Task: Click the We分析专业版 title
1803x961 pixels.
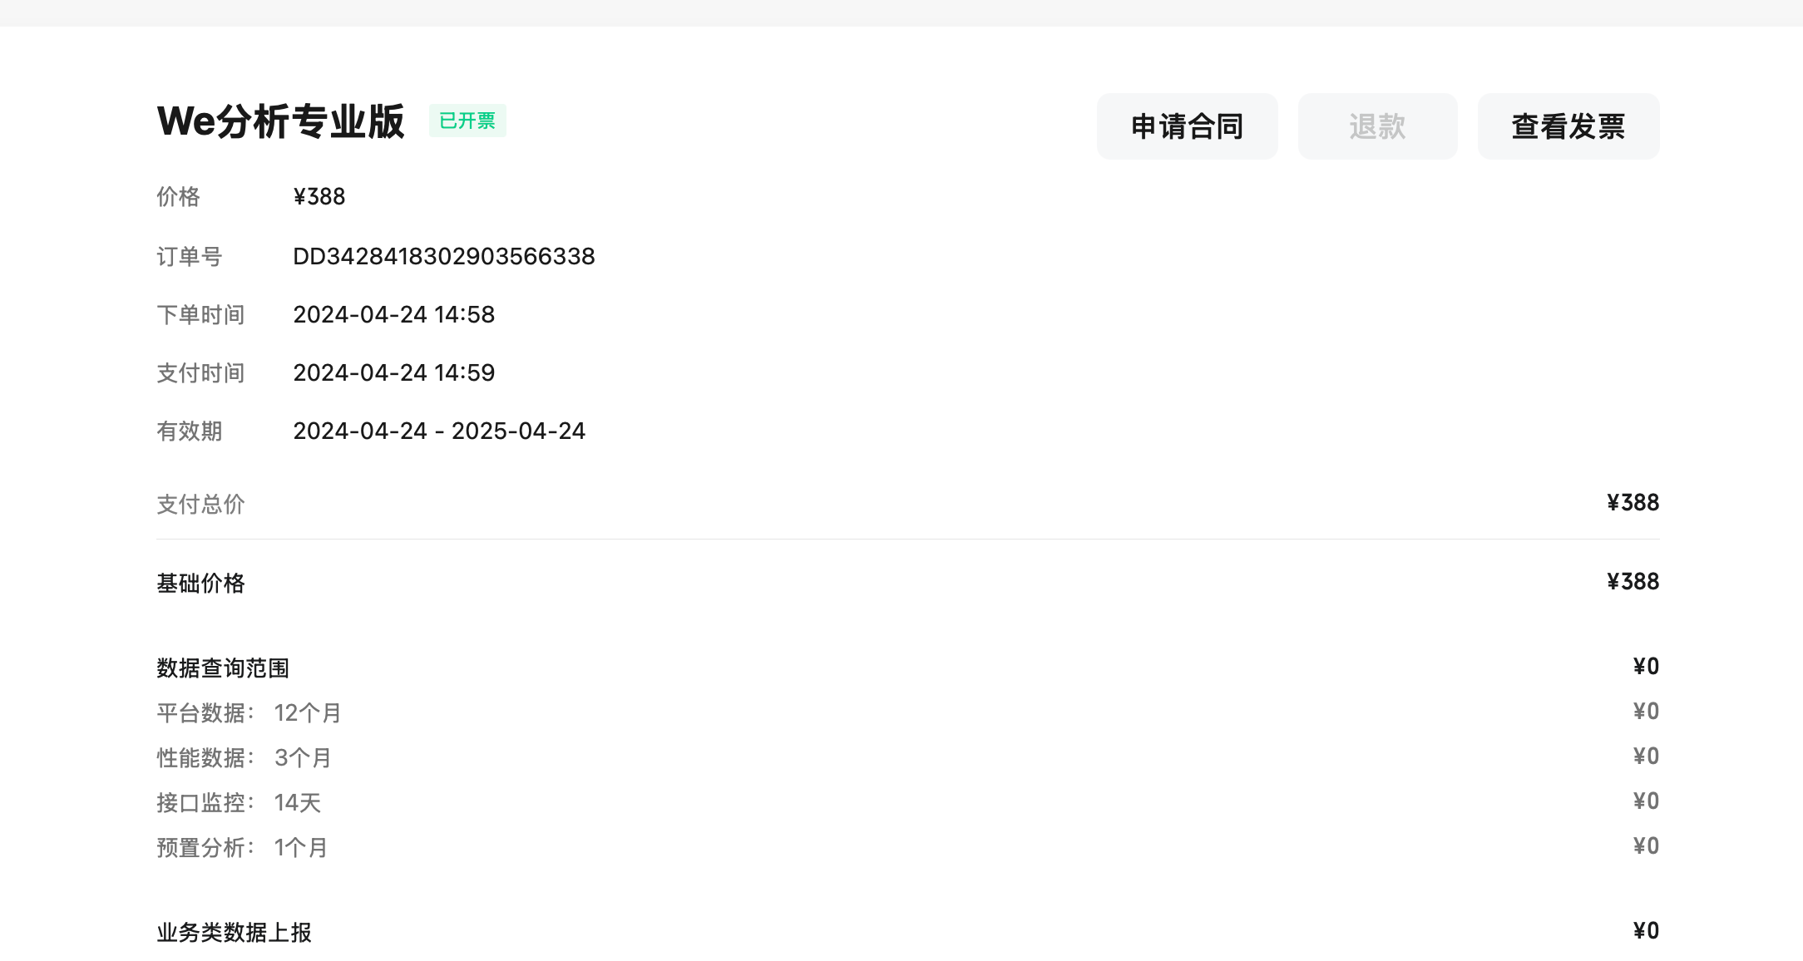Action: click(280, 121)
